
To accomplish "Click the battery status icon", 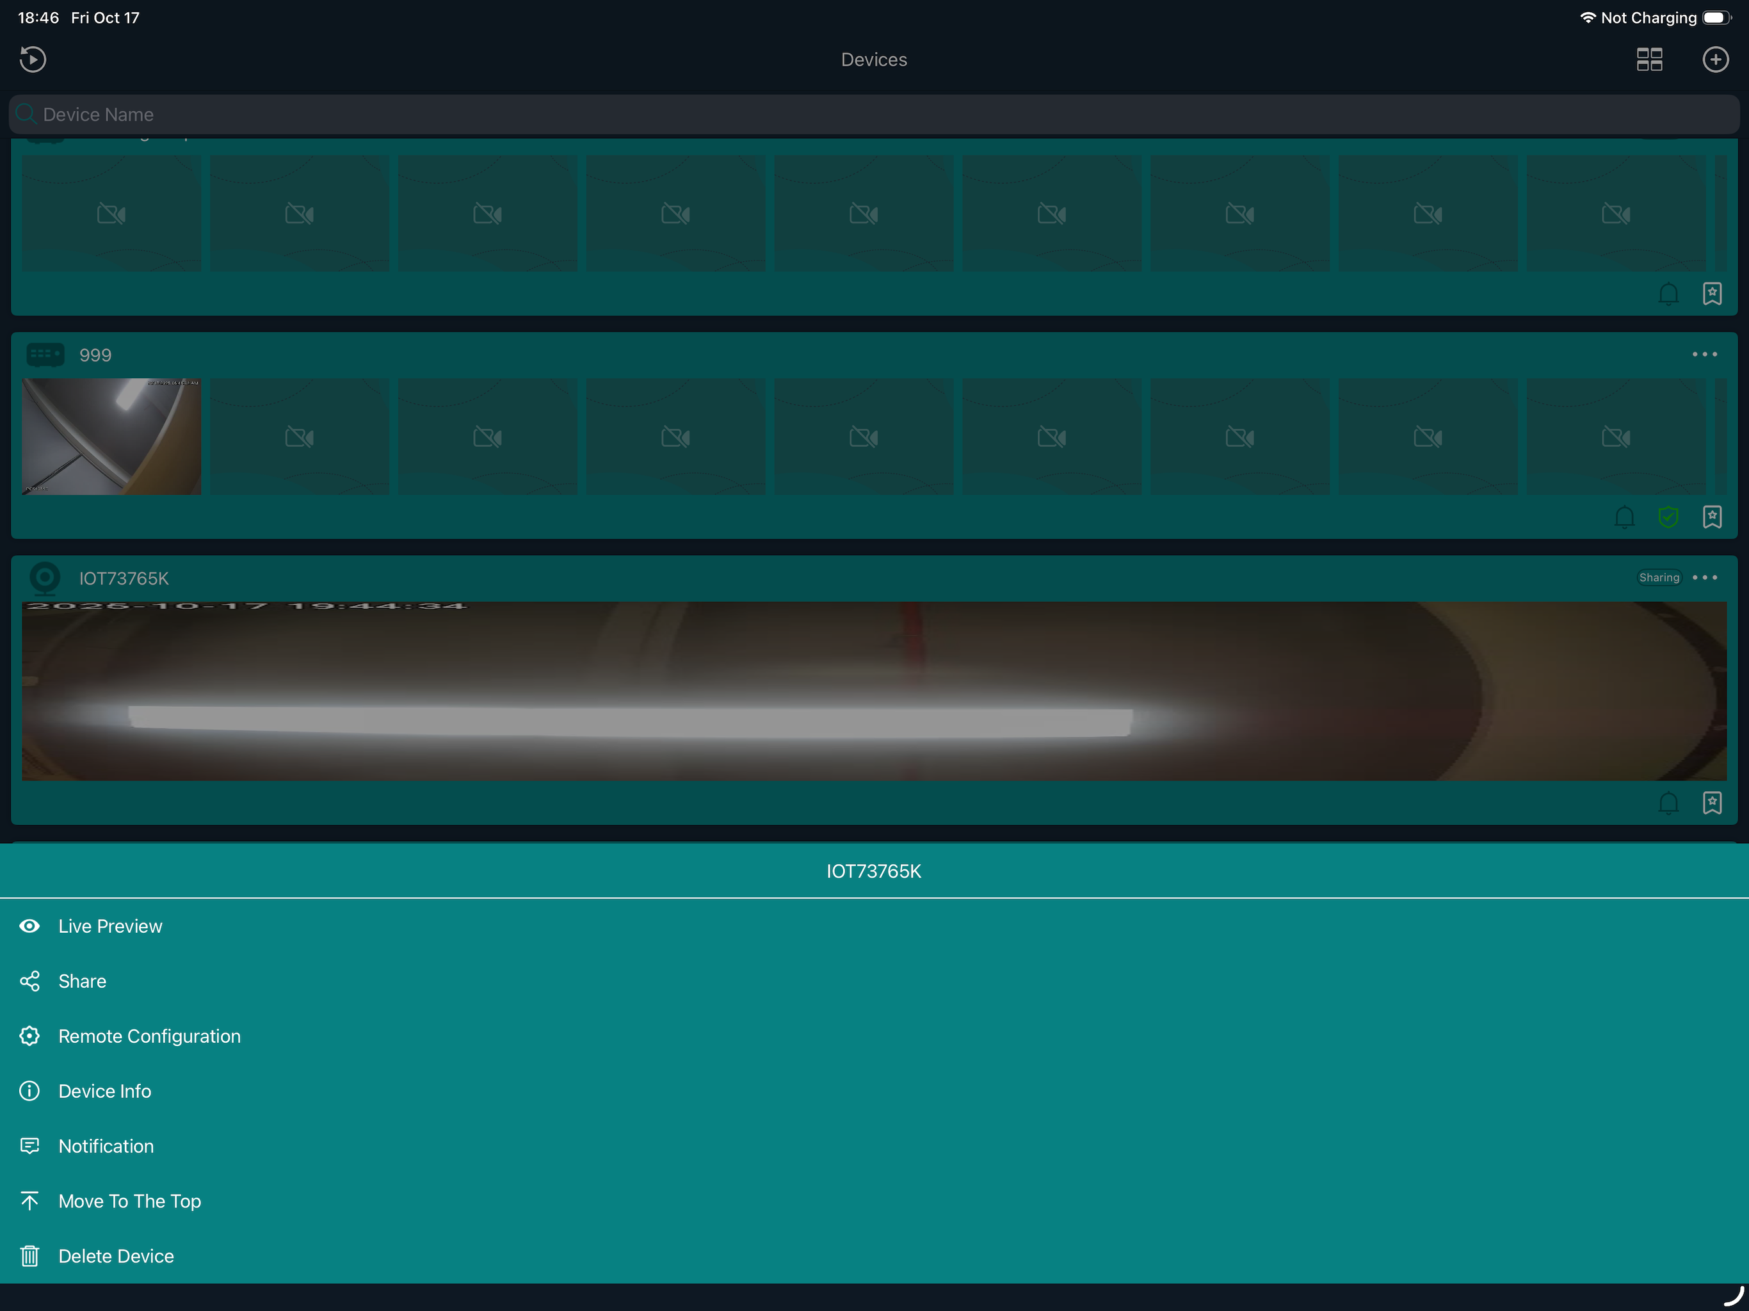I will (1718, 17).
